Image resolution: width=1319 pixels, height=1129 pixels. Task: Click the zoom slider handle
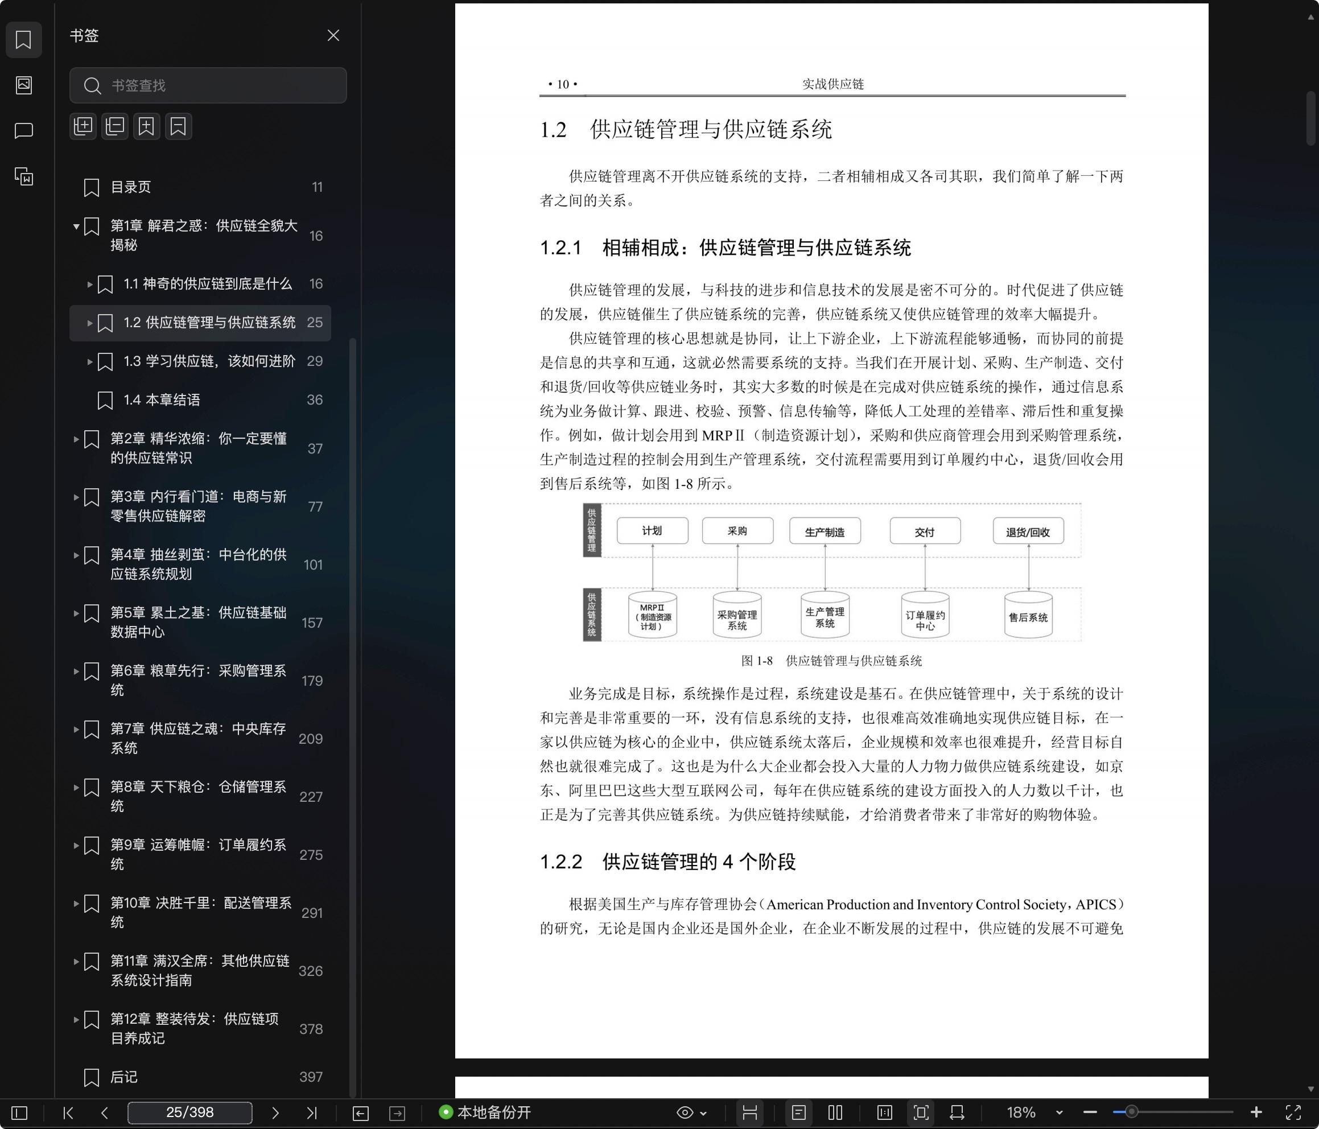click(1131, 1112)
